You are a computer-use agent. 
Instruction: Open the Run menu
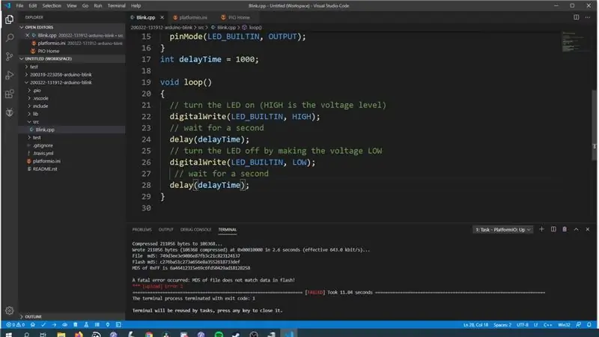tap(98, 6)
